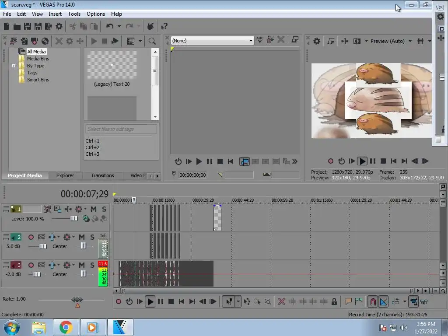Play the timeline from main transport

[150, 301]
